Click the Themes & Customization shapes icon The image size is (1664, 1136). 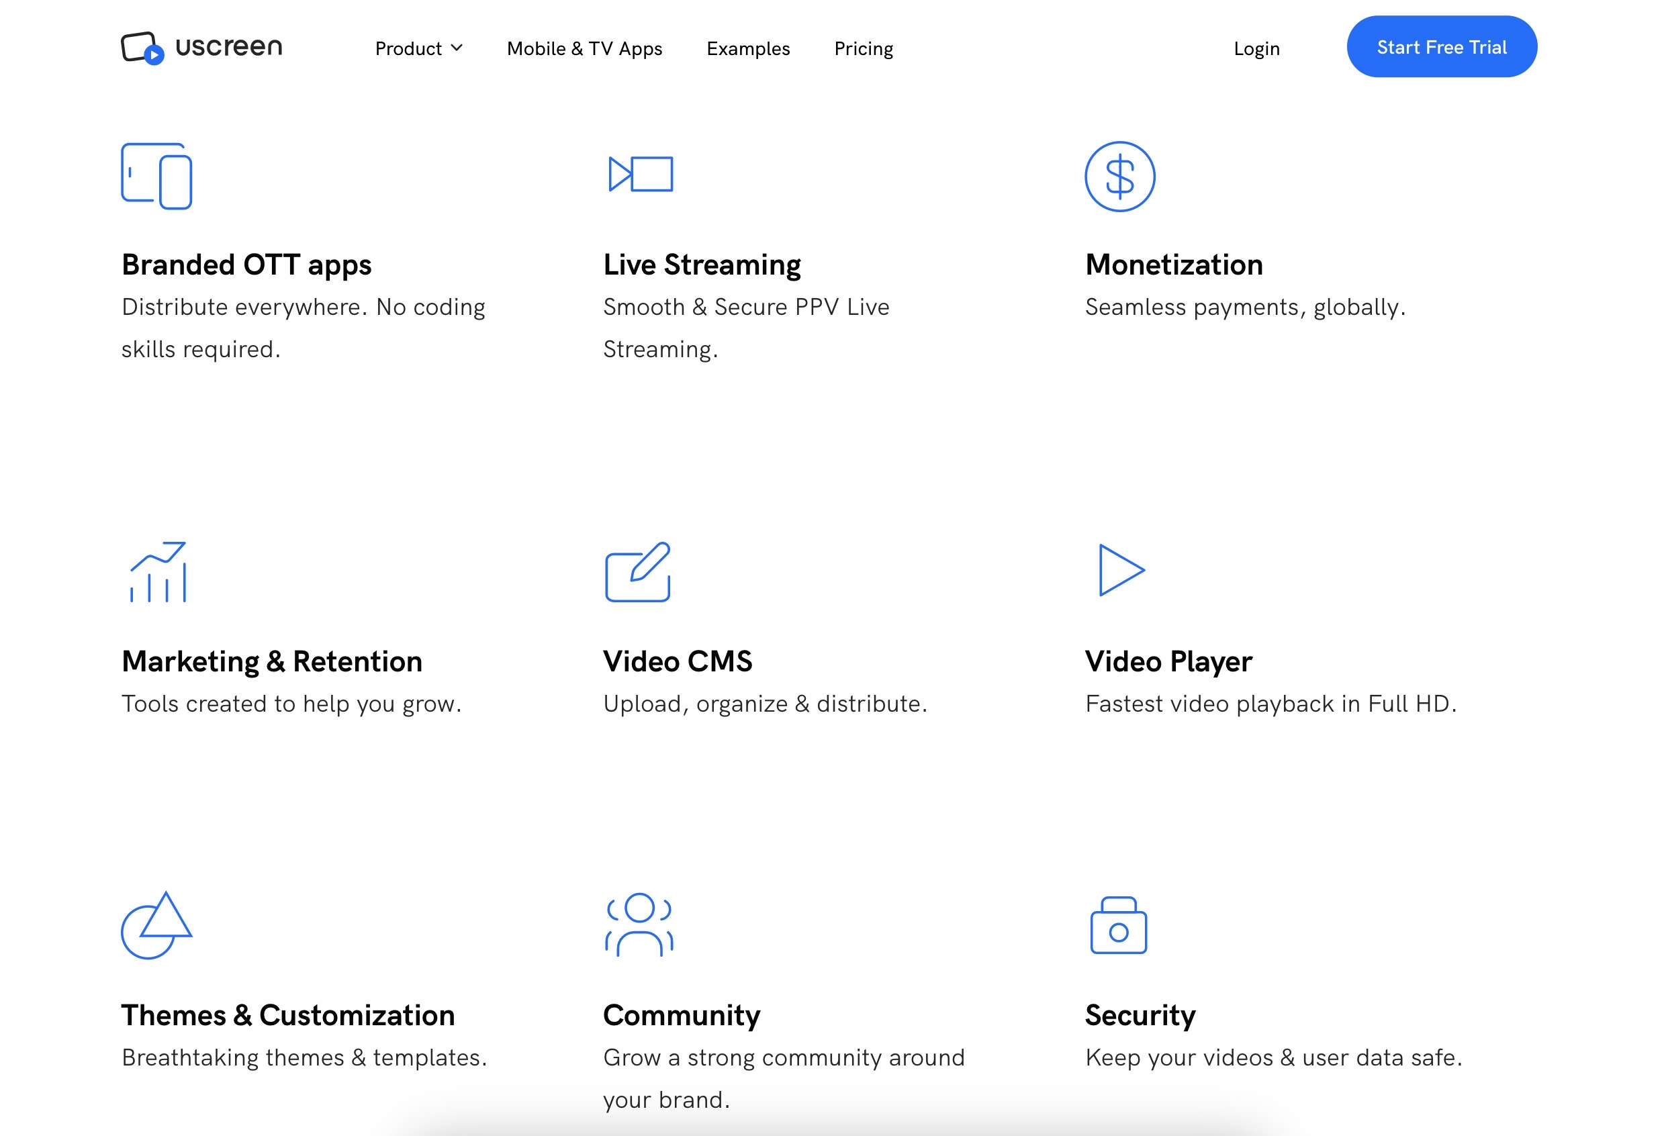156,922
